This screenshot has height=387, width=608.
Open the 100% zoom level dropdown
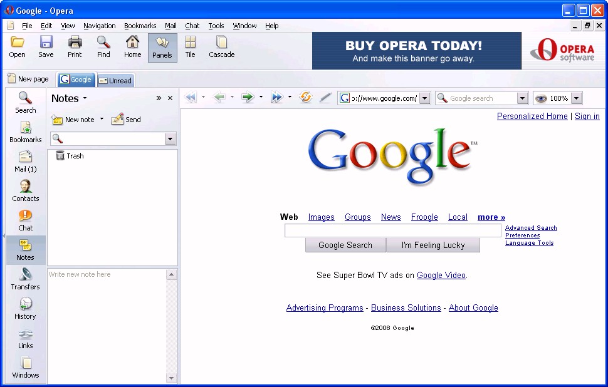point(577,98)
